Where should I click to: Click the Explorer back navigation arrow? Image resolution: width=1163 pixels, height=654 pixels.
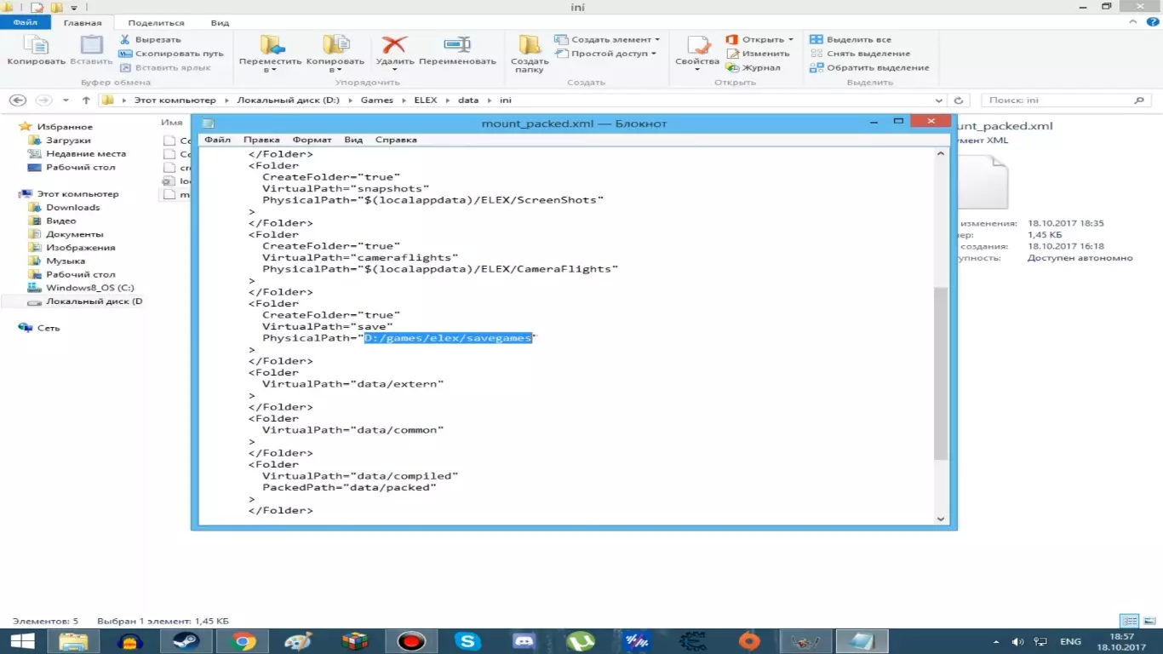(x=17, y=100)
